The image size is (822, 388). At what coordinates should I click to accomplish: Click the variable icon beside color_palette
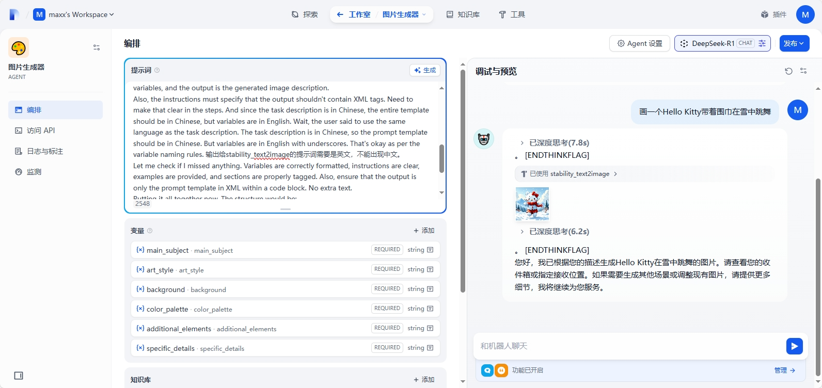pos(140,309)
